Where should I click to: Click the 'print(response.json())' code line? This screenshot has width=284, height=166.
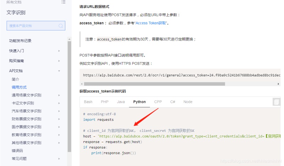point(113,153)
